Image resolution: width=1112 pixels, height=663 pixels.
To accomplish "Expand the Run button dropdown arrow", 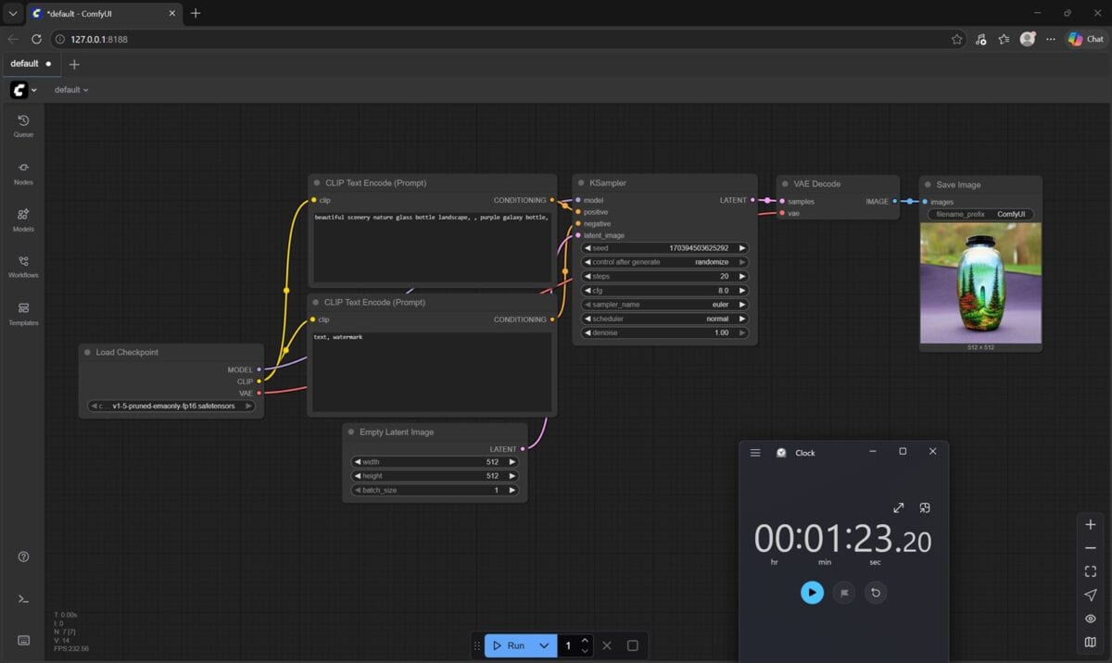I will [x=544, y=645].
